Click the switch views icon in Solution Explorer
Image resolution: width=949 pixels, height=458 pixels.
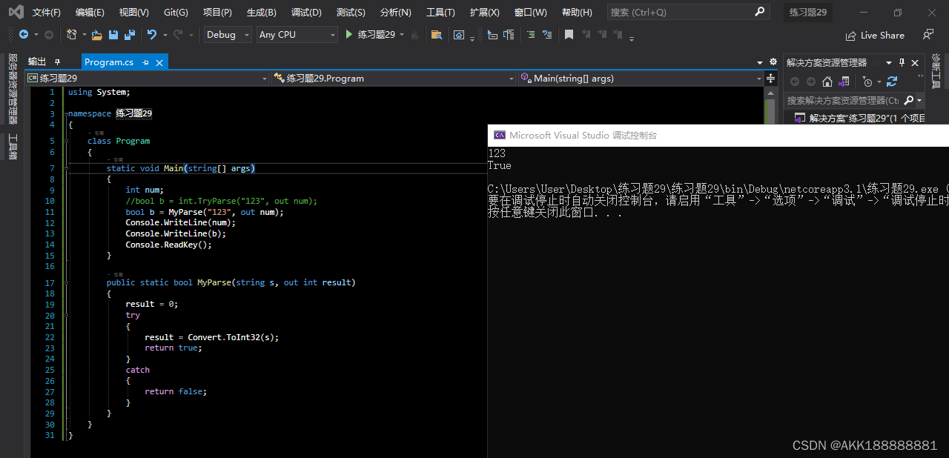[x=844, y=82]
